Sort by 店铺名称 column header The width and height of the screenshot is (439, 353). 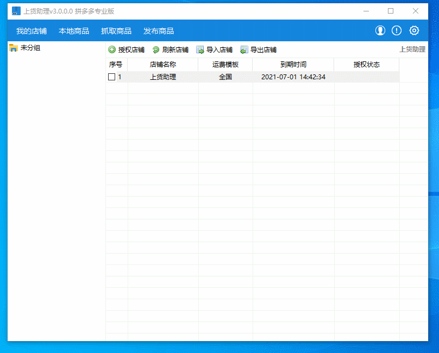pos(163,65)
